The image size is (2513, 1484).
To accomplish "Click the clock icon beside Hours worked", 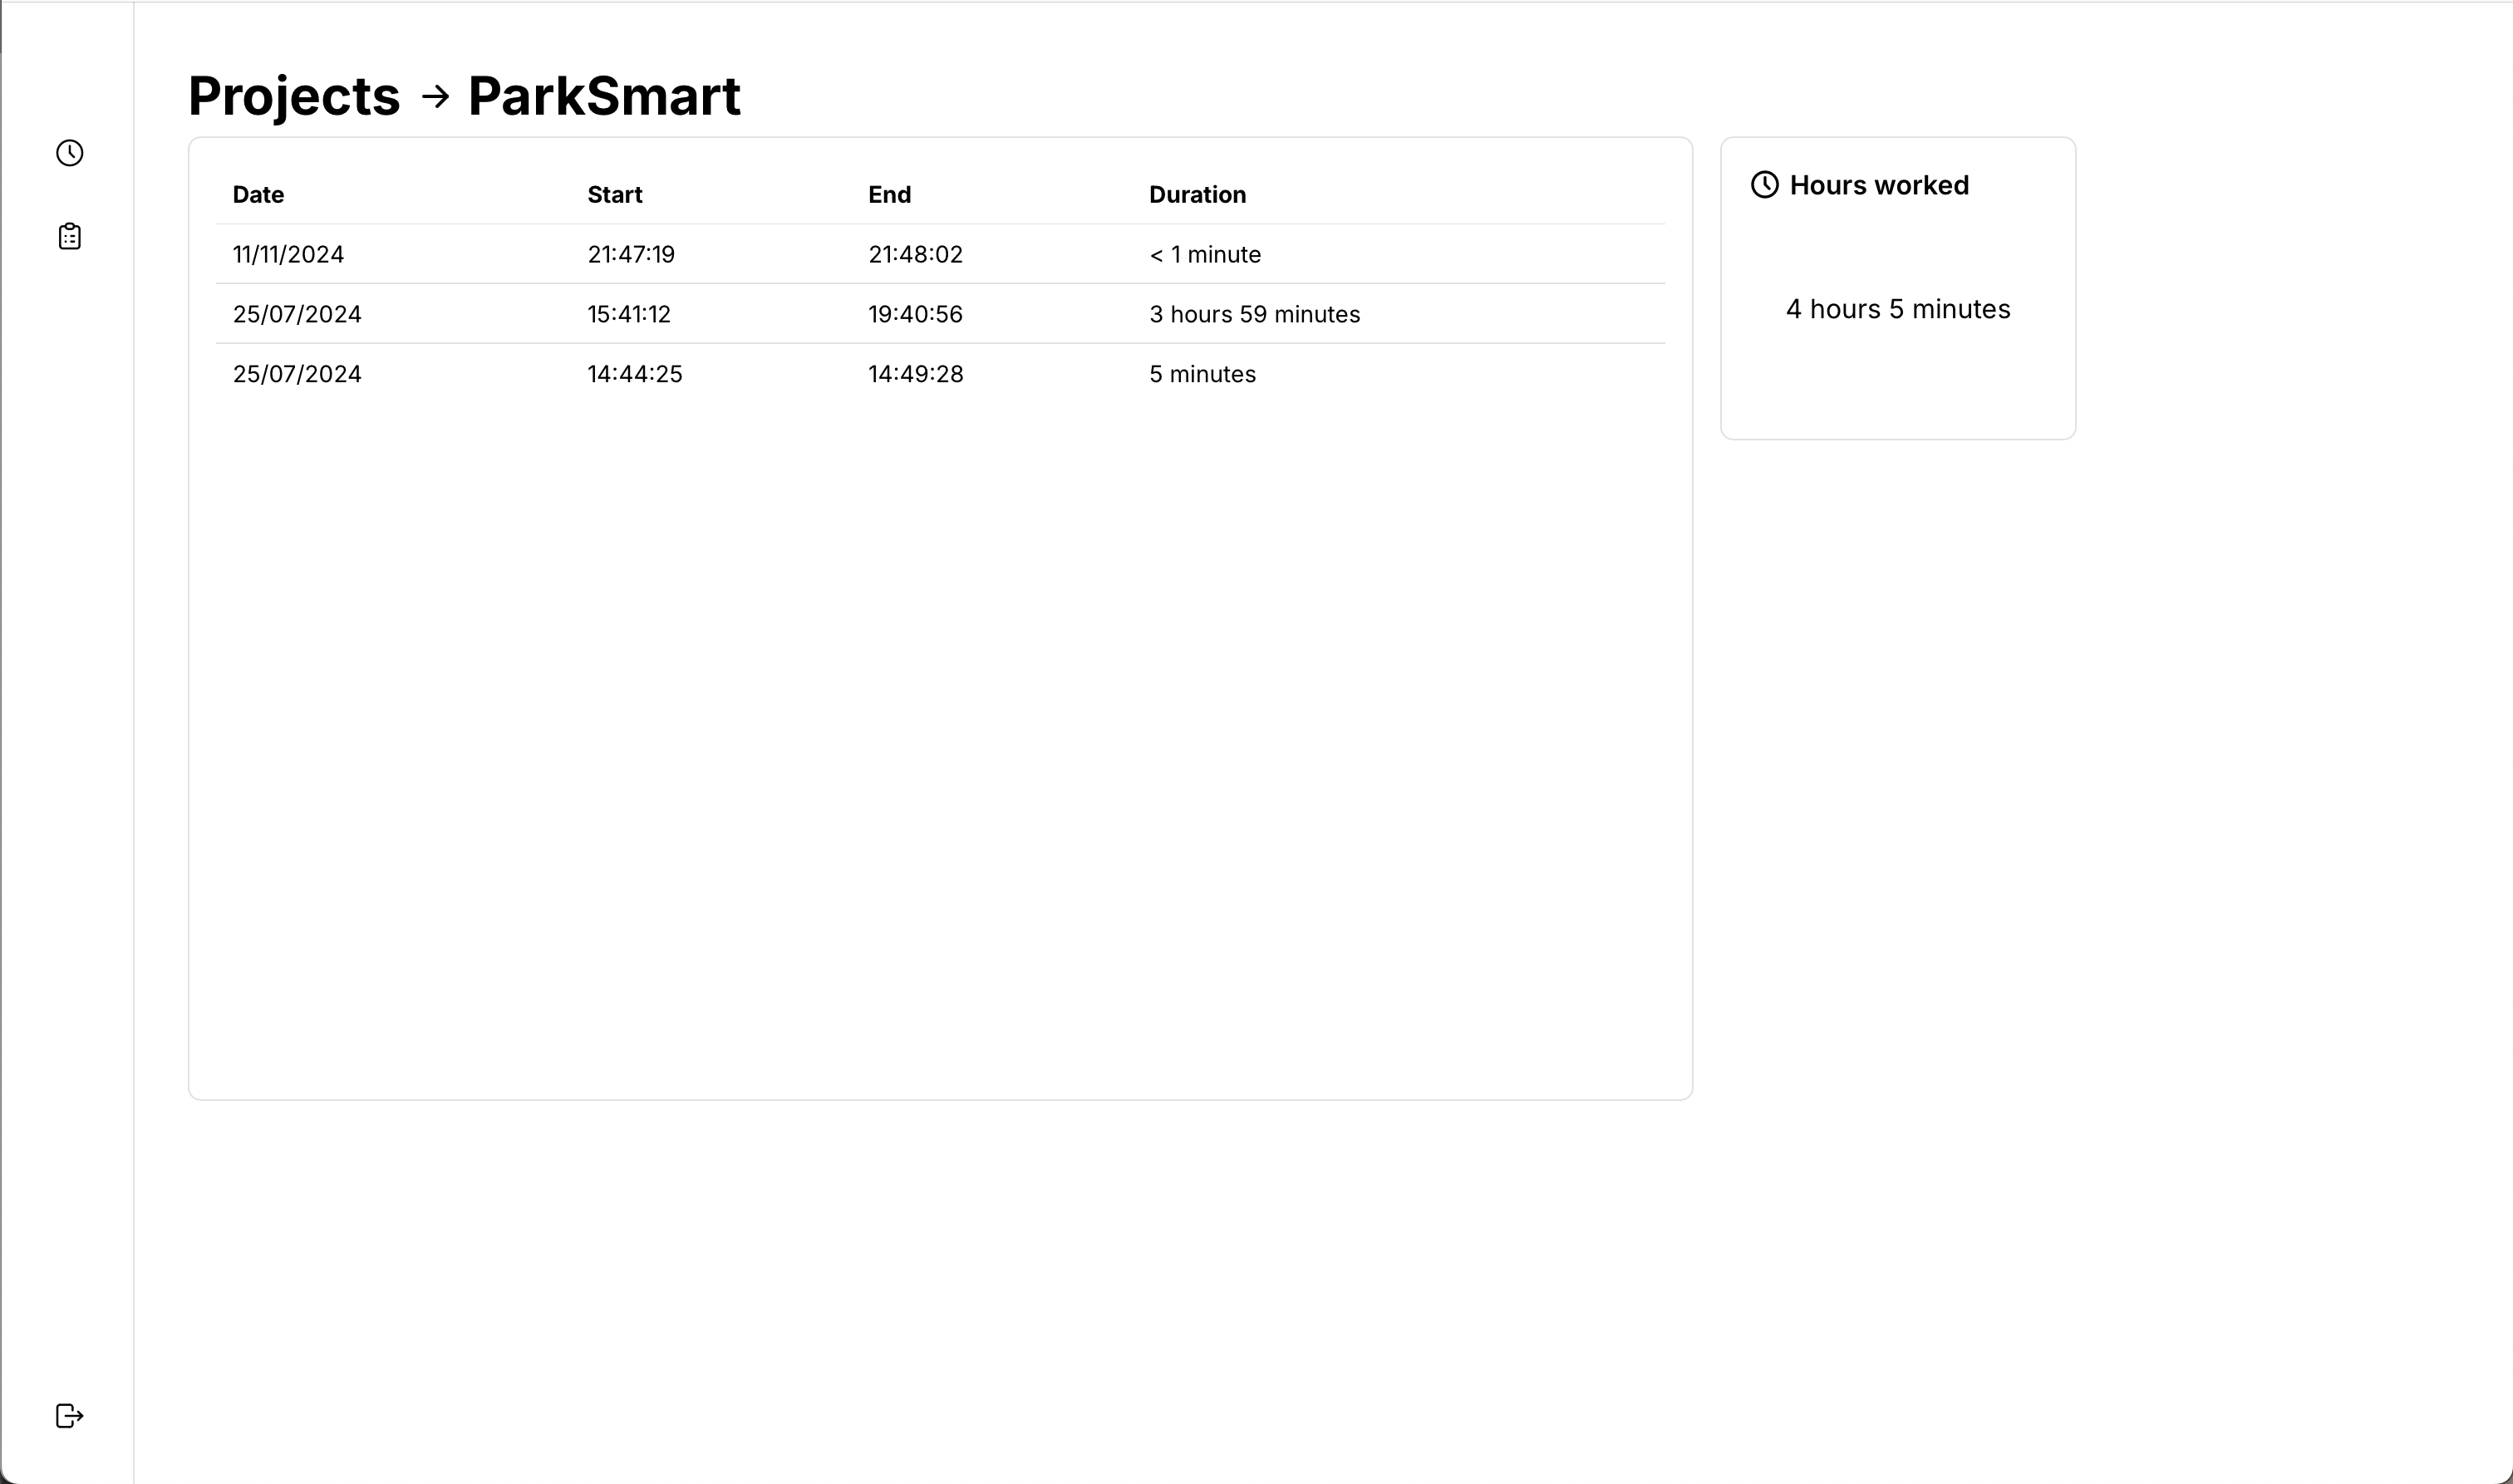I will click(1764, 185).
